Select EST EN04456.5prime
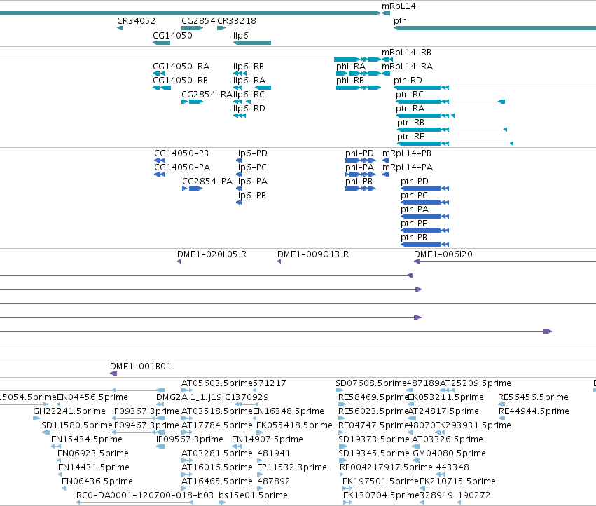 tap(59, 404)
